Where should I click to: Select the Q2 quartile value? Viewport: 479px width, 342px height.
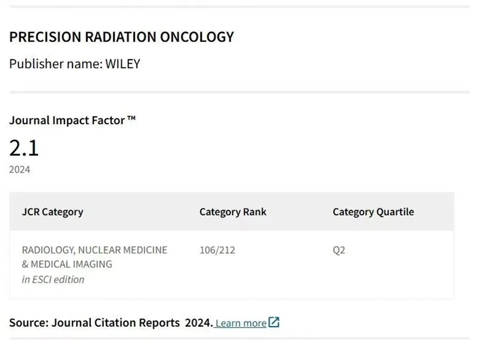pyautogui.click(x=339, y=250)
